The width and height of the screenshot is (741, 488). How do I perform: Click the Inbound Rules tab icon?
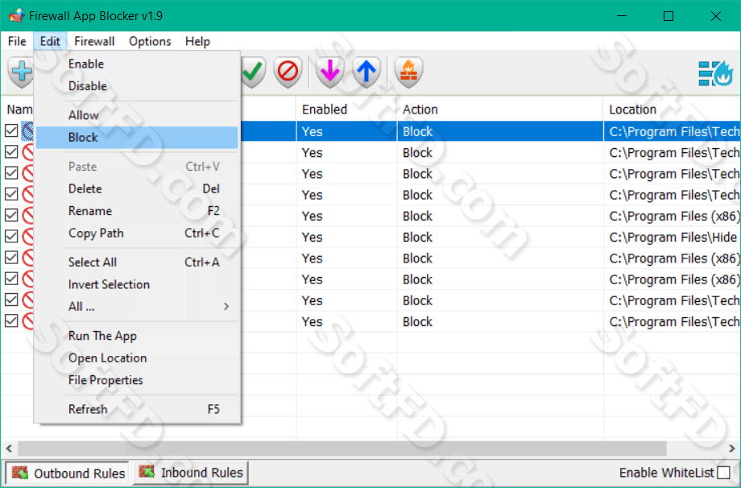(x=147, y=472)
